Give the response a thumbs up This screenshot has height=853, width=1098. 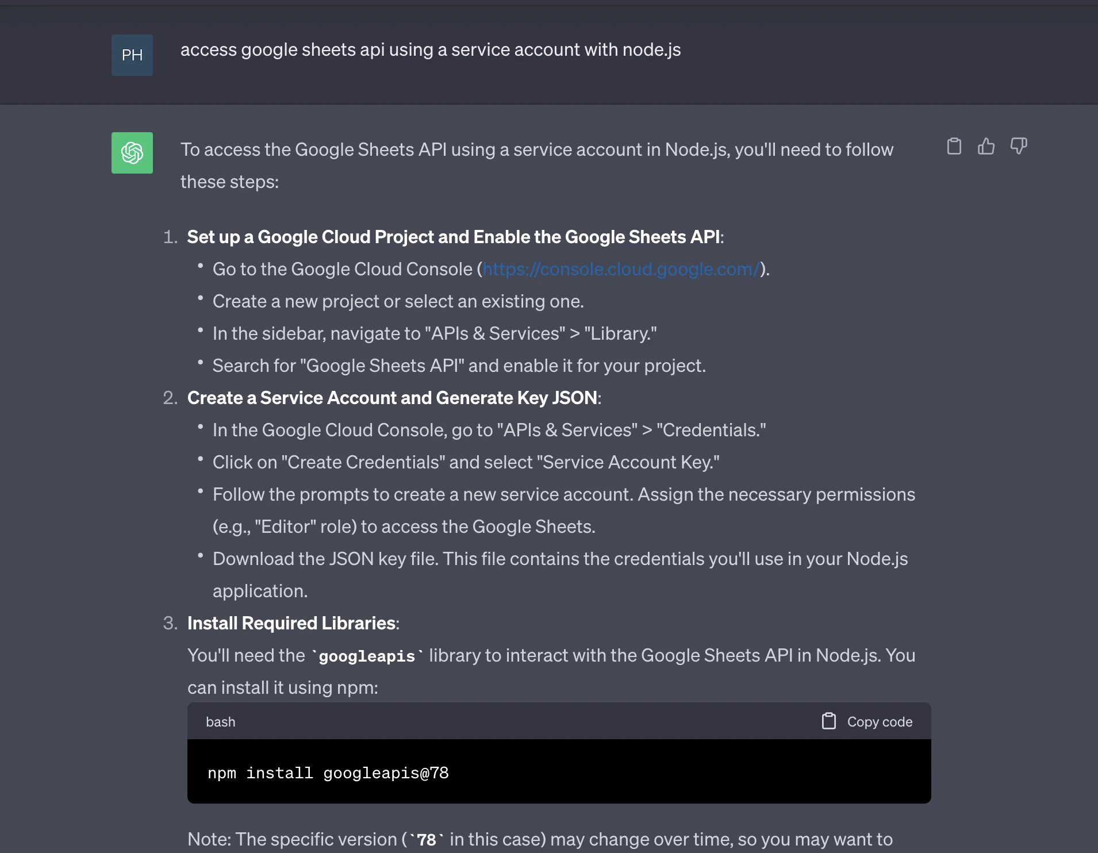[986, 147]
